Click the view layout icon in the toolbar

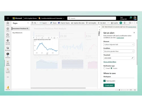pyautogui.click(x=130, y=23)
